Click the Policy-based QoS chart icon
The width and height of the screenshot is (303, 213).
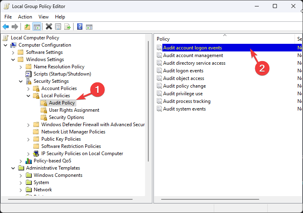click(x=29, y=161)
